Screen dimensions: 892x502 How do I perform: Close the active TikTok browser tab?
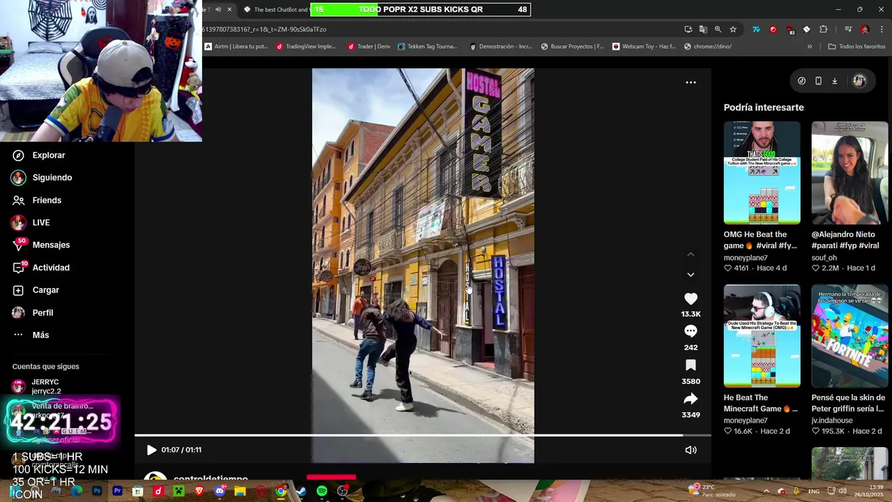coord(229,10)
